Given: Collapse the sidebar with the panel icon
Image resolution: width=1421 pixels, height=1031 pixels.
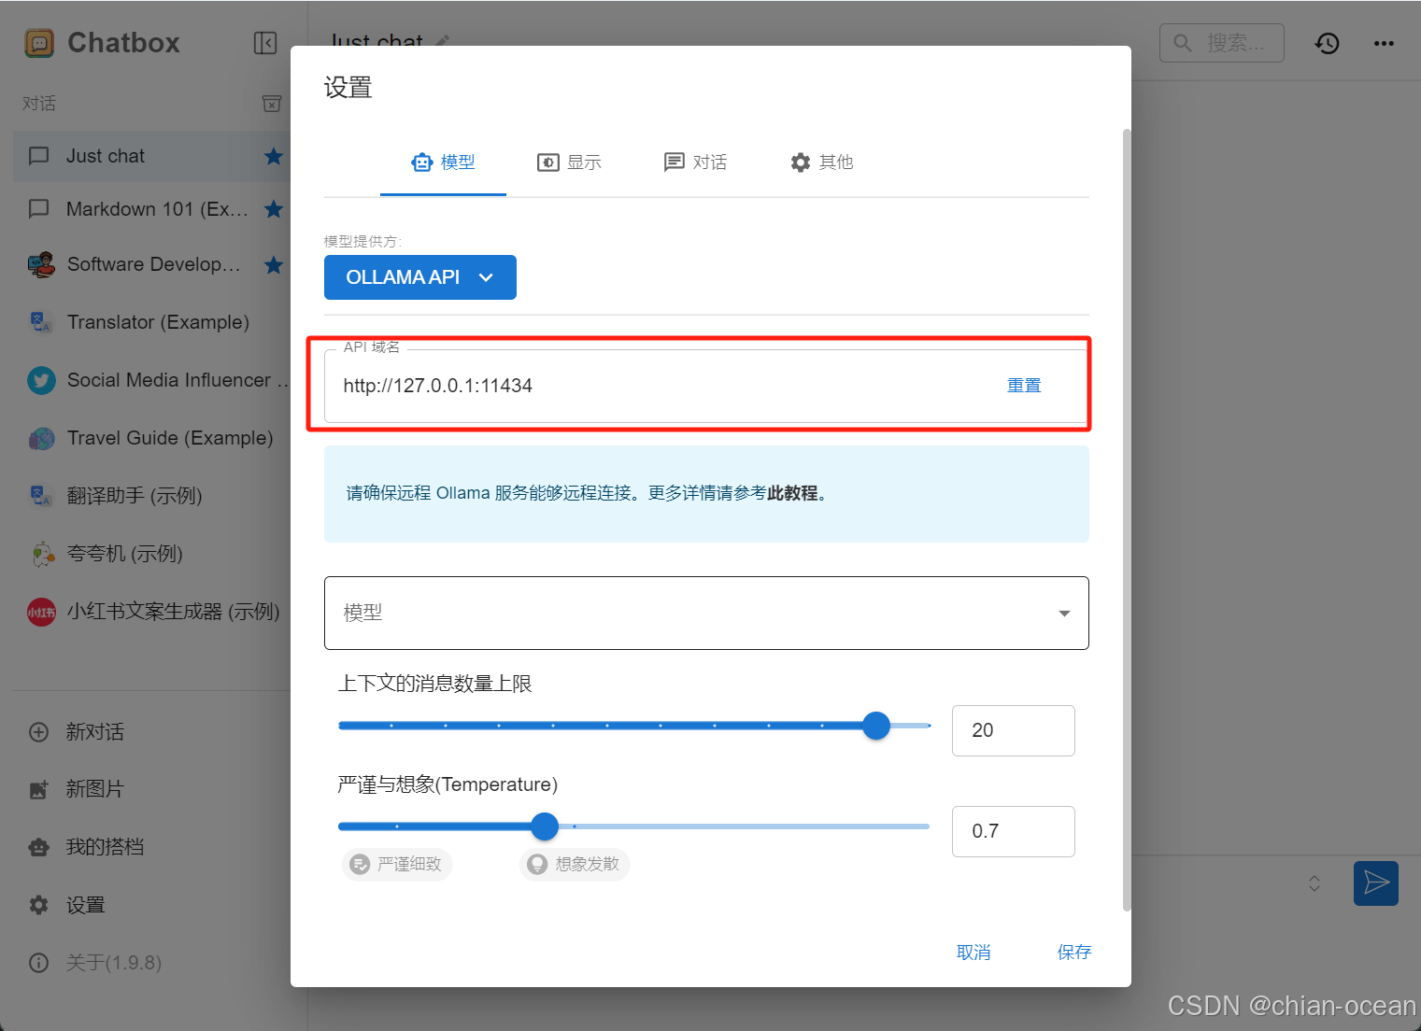Looking at the screenshot, I should click(x=265, y=43).
